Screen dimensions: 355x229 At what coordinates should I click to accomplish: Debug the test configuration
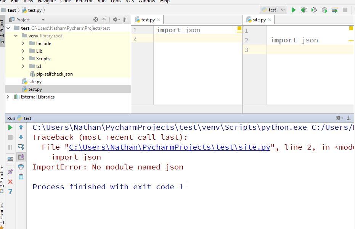click(304, 10)
